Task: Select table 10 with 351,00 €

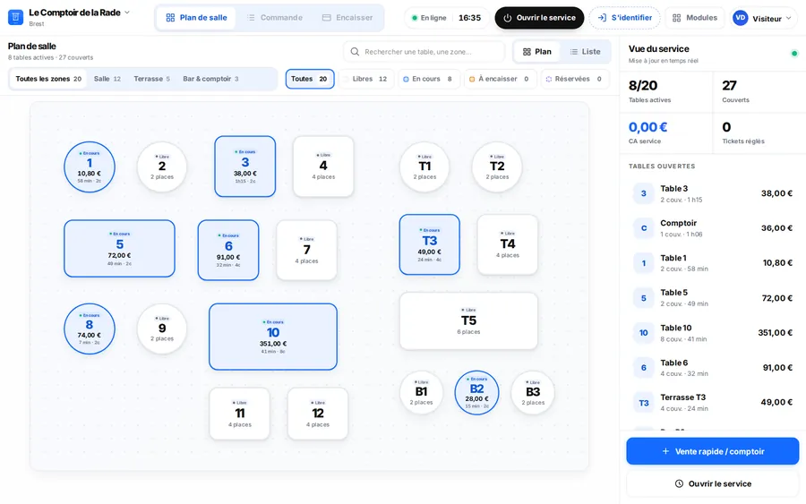Action: click(273, 337)
